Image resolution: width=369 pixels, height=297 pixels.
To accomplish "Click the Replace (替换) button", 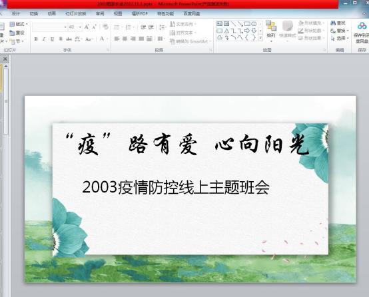I will 339,31.
